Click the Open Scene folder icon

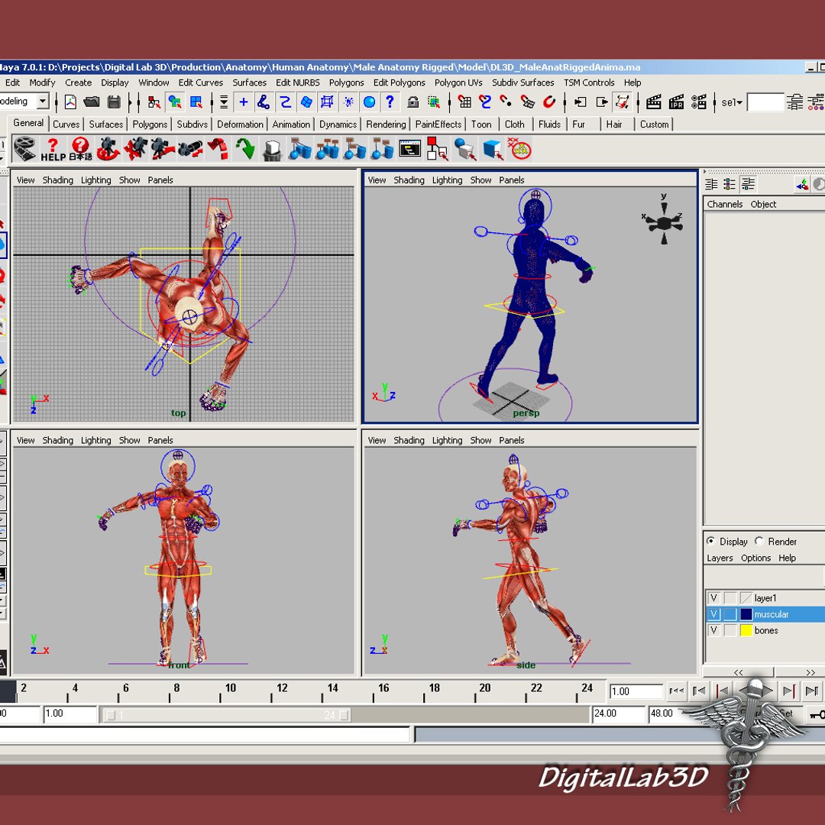(92, 102)
